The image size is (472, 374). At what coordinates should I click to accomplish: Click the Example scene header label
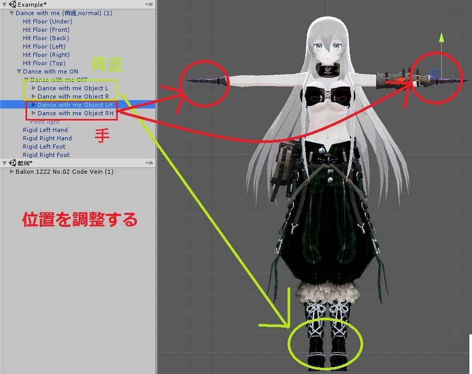click(x=32, y=5)
